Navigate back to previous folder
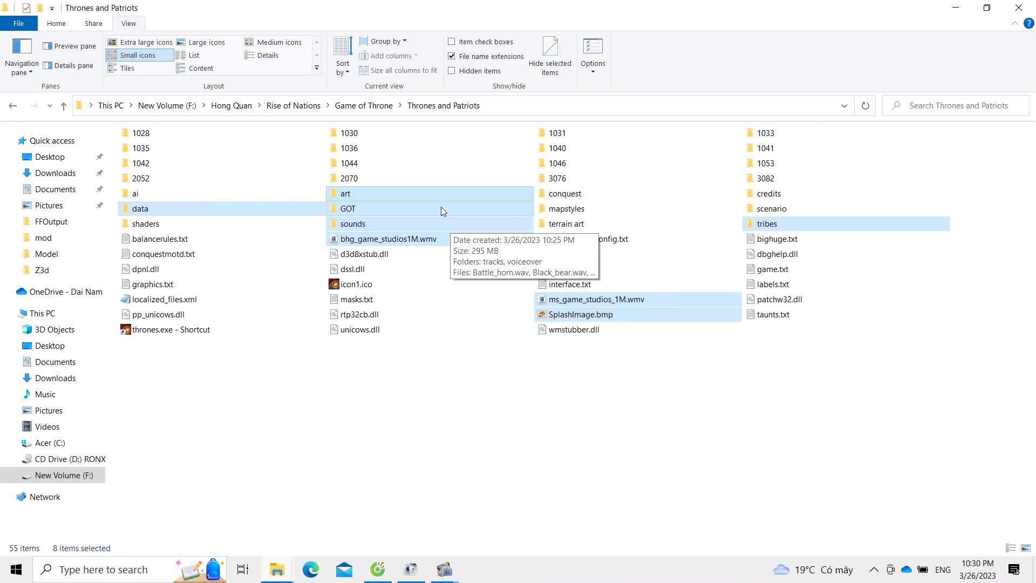Viewport: 1036px width, 583px height. pyautogui.click(x=13, y=106)
